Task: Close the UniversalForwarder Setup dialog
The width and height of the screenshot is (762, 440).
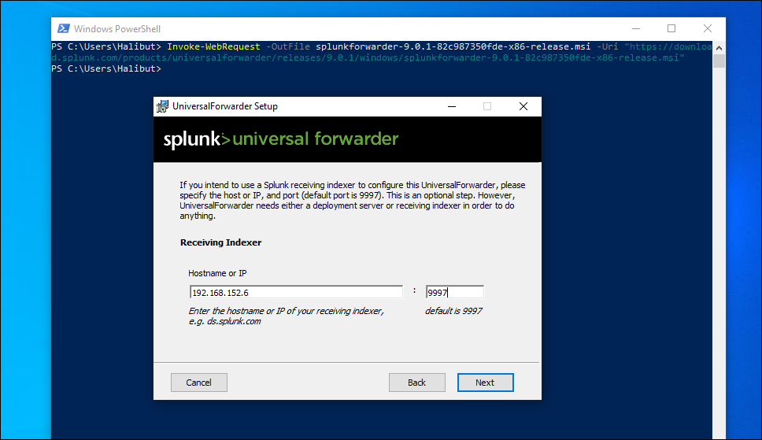Action: coord(523,106)
